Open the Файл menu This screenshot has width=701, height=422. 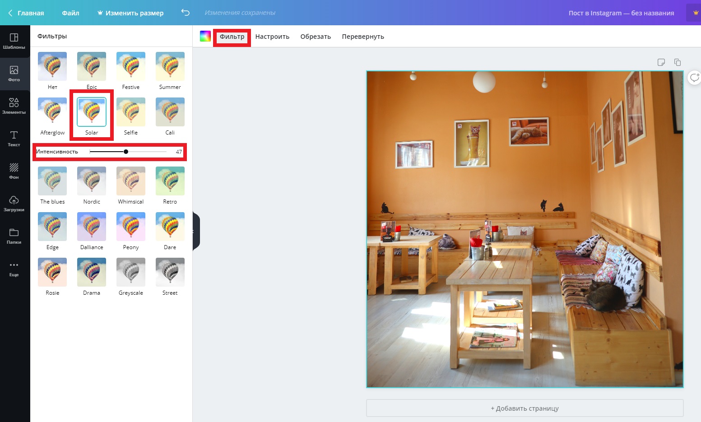(x=70, y=13)
